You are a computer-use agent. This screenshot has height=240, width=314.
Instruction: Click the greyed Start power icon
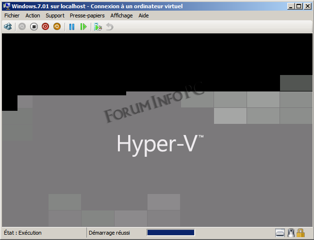pyautogui.click(x=22, y=27)
